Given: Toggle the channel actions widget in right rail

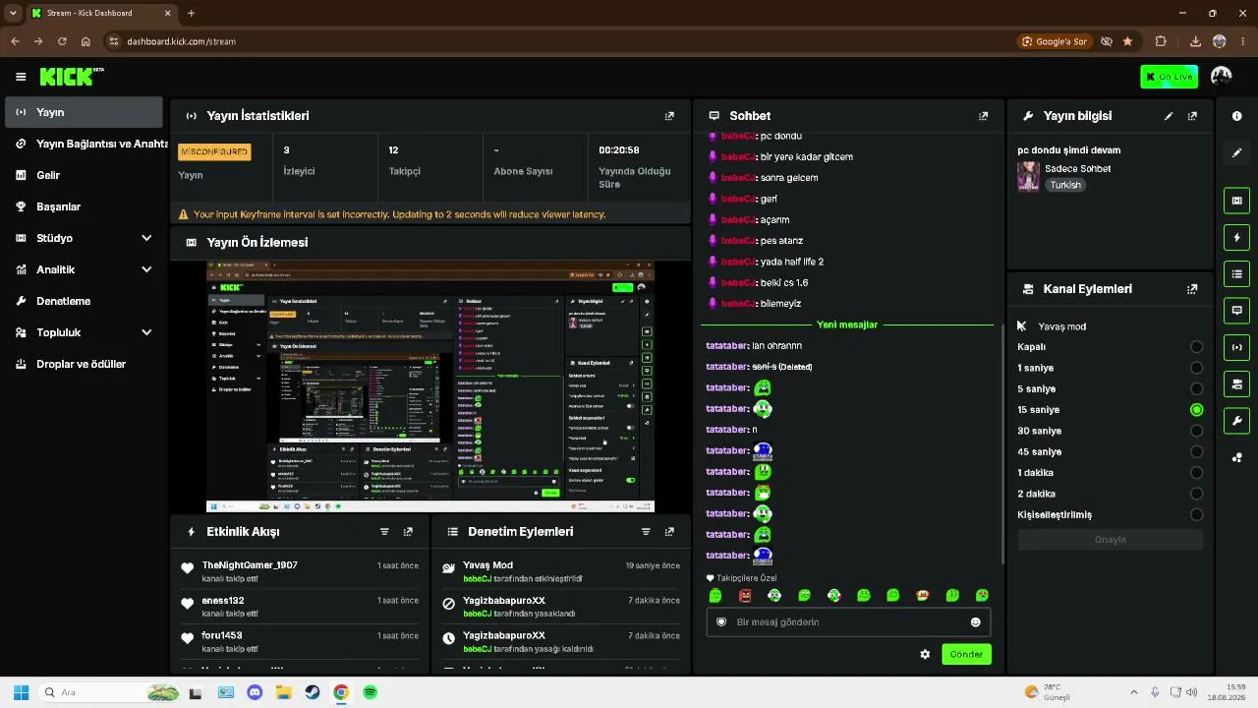Looking at the screenshot, I should [x=1236, y=383].
